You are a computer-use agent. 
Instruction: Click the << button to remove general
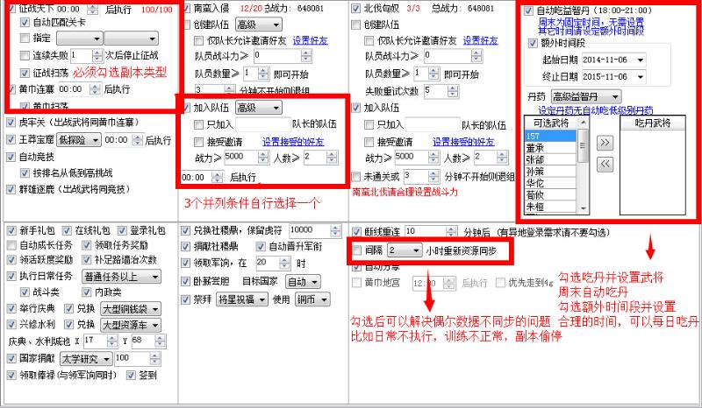[x=605, y=165]
